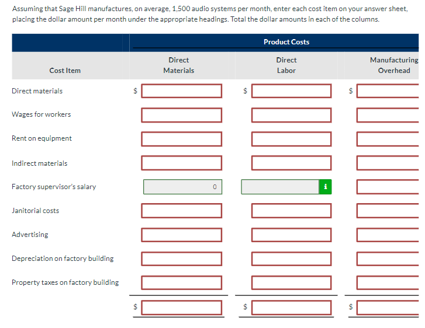Click the Direct Labor column header
The height and width of the screenshot is (328, 425).
286,65
